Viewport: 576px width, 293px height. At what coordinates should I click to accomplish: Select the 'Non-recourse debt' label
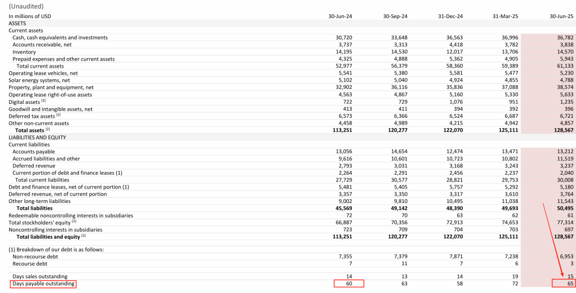35,257
